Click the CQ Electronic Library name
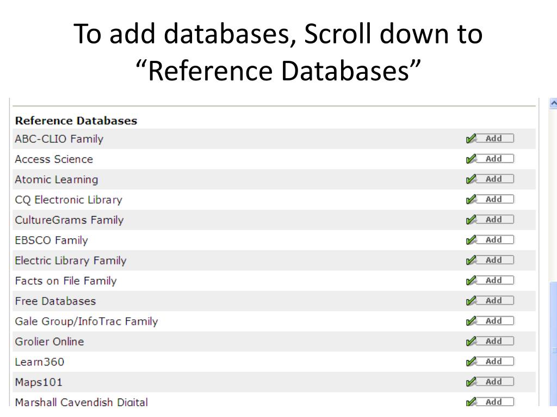The height and width of the screenshot is (417, 557). [x=69, y=200]
